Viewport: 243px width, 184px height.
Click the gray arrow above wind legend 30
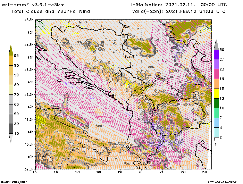(216, 45)
